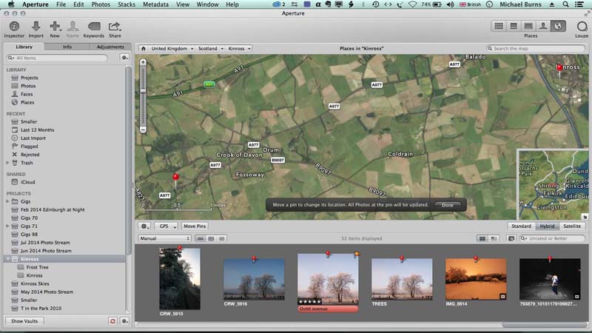The image size is (592, 333).
Task: Zoom in map with plus button
Action: coord(143,62)
